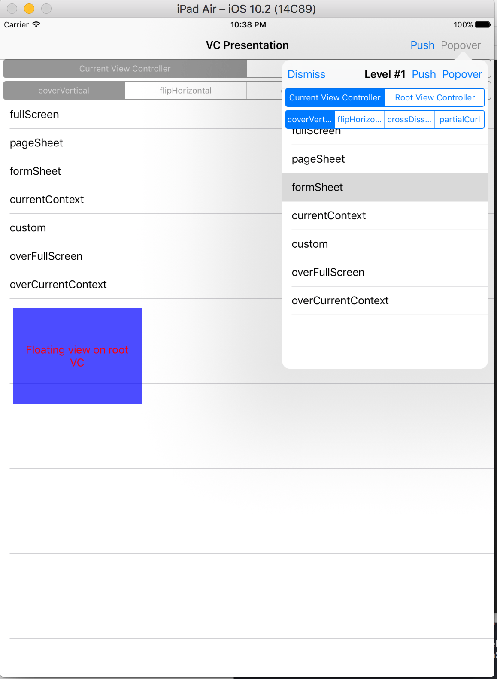Select flipHorizontal segment in background

coord(186,91)
